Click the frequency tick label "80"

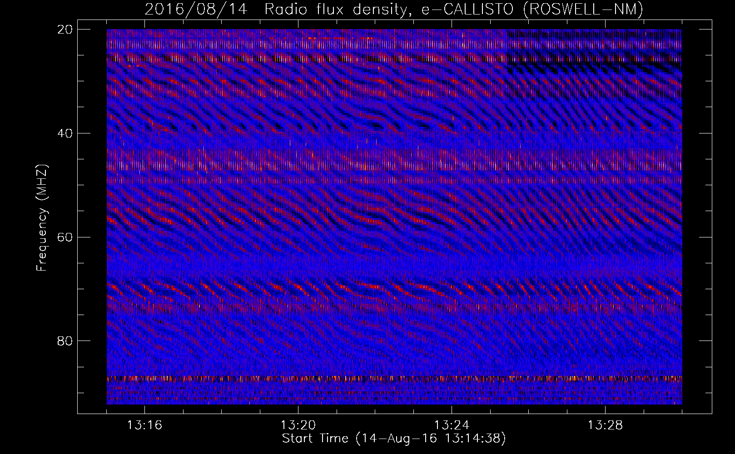(x=65, y=341)
